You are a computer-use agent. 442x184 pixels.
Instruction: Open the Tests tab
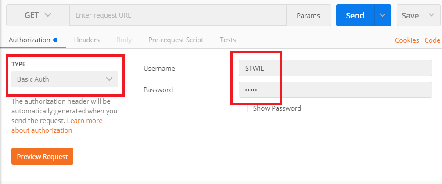pyautogui.click(x=228, y=40)
